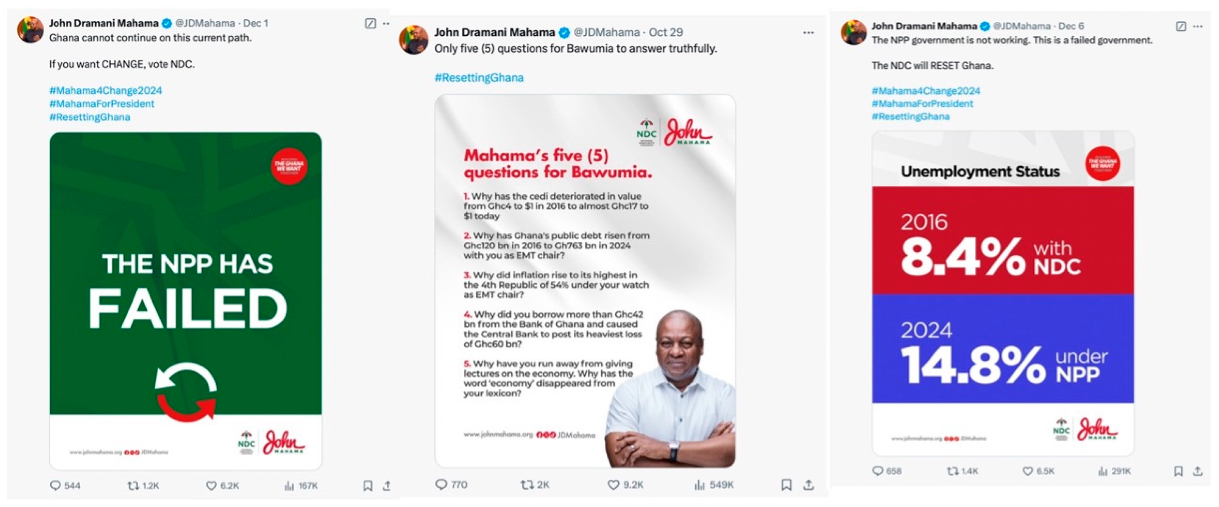
Task: Share the Dec 1 tweet
Action: (x=387, y=486)
